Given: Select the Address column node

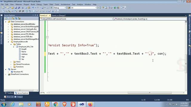Looking at the screenshot, I should (24, 54).
